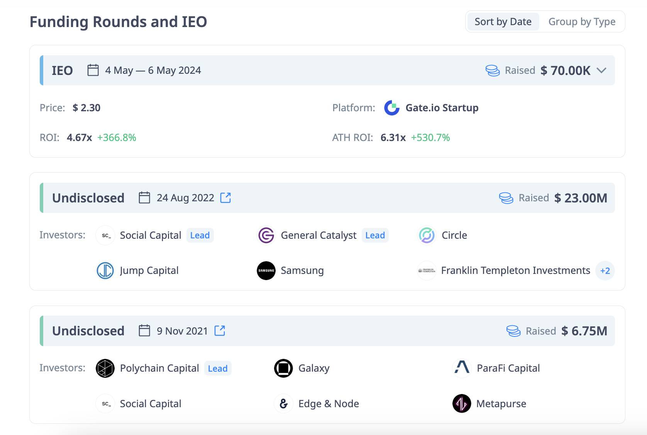This screenshot has height=435, width=647.
Task: Open external source link for 9 Nov 2021
Action: (x=220, y=331)
